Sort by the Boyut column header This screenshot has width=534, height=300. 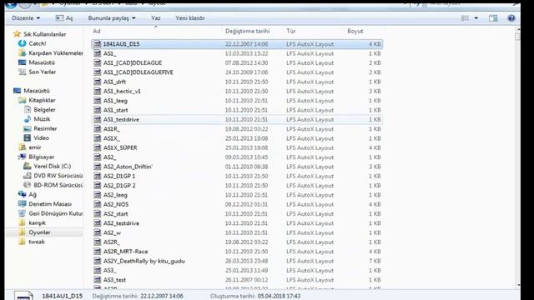pyautogui.click(x=355, y=31)
